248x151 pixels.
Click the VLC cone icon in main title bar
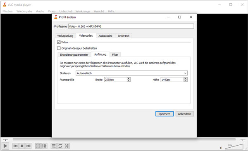tap(5, 5)
